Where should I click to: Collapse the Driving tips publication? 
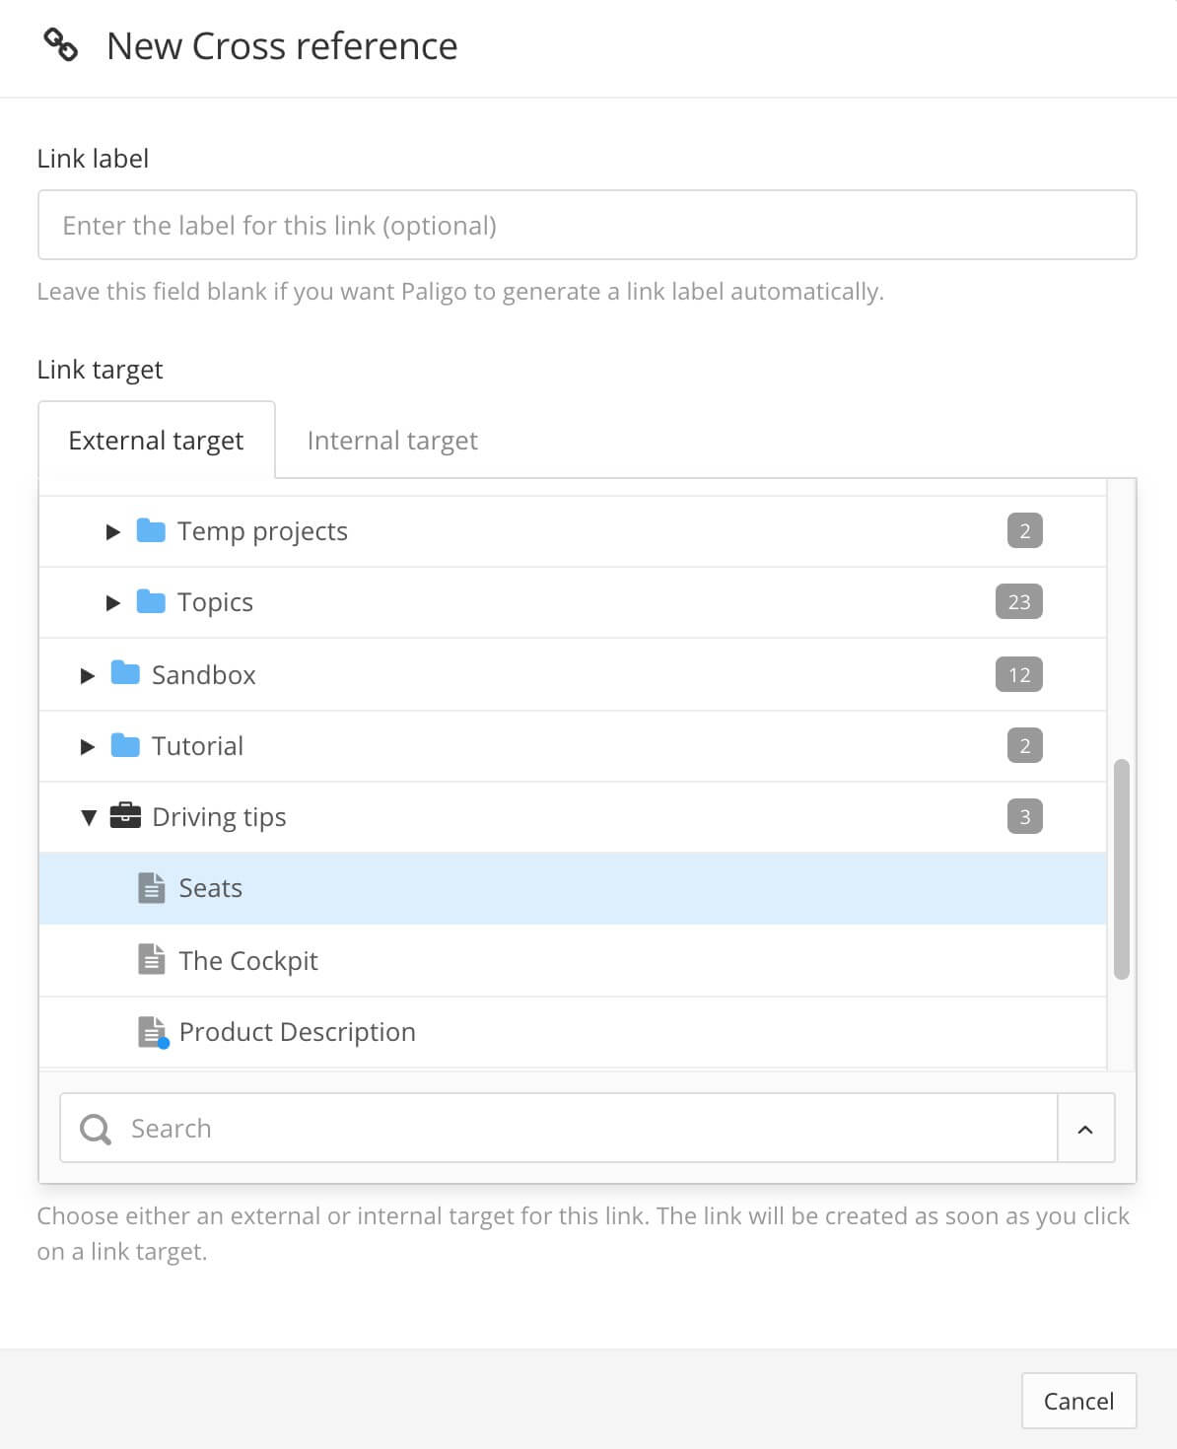point(88,817)
